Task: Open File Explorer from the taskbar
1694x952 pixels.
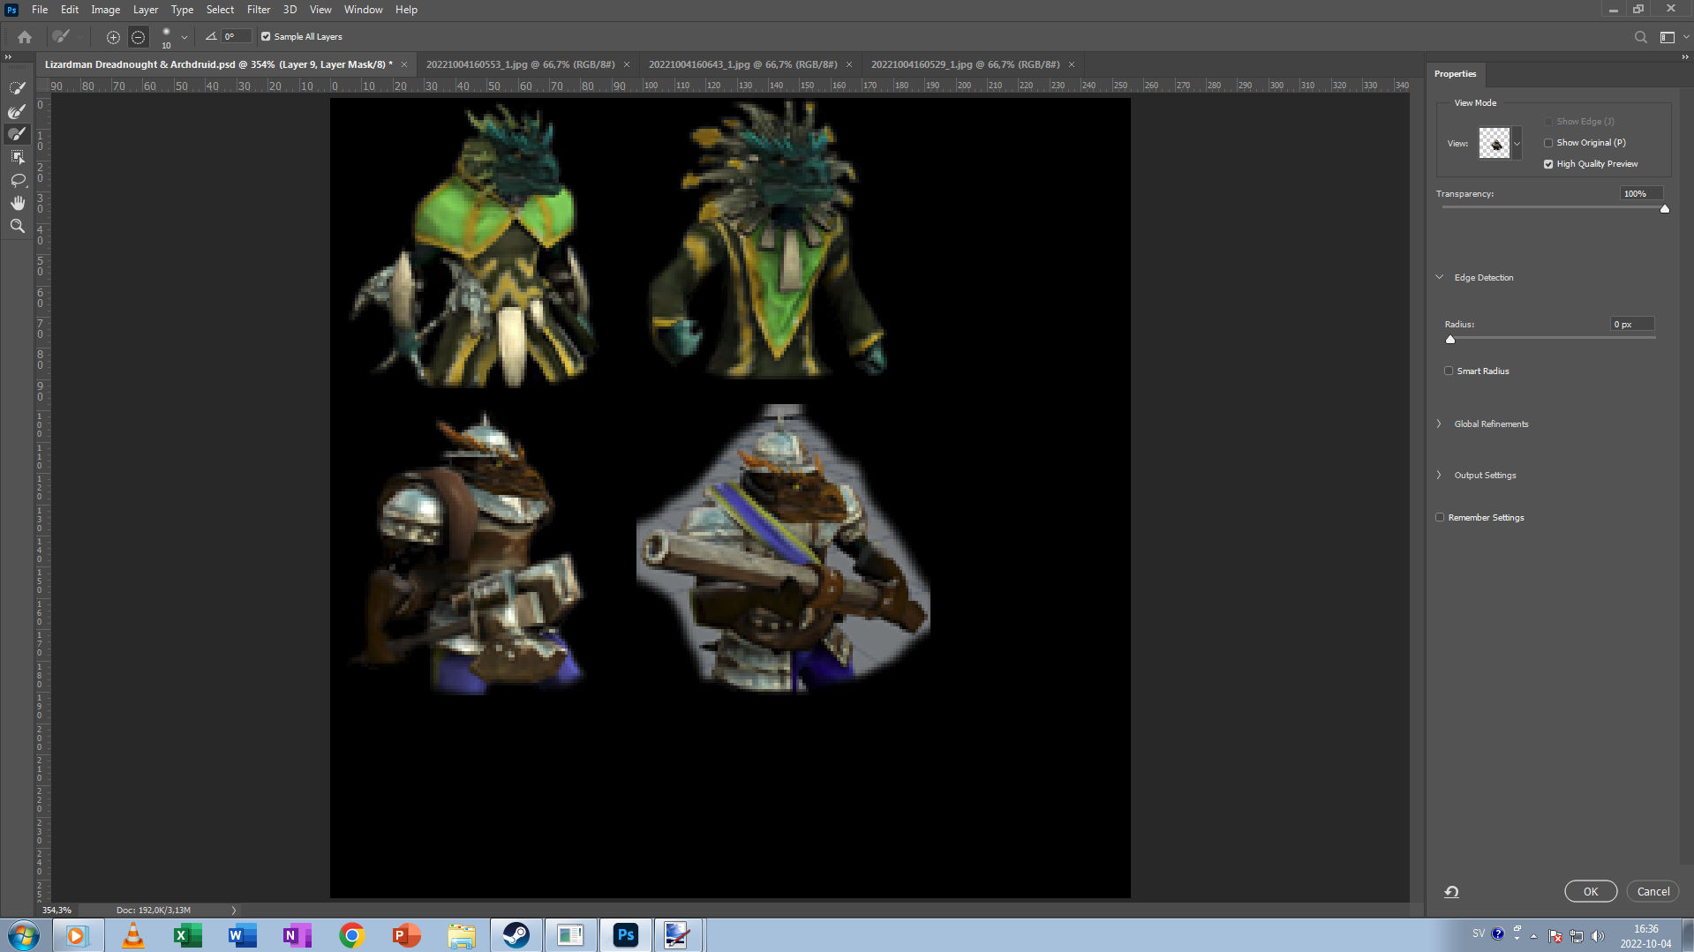Action: pos(461,935)
